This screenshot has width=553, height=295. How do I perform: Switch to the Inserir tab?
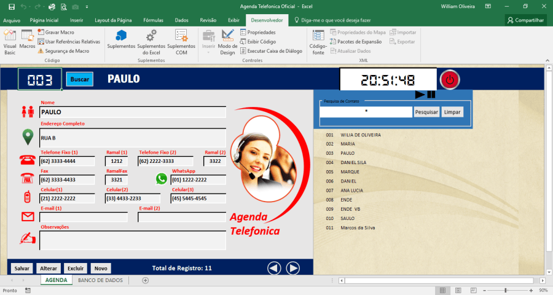click(77, 20)
